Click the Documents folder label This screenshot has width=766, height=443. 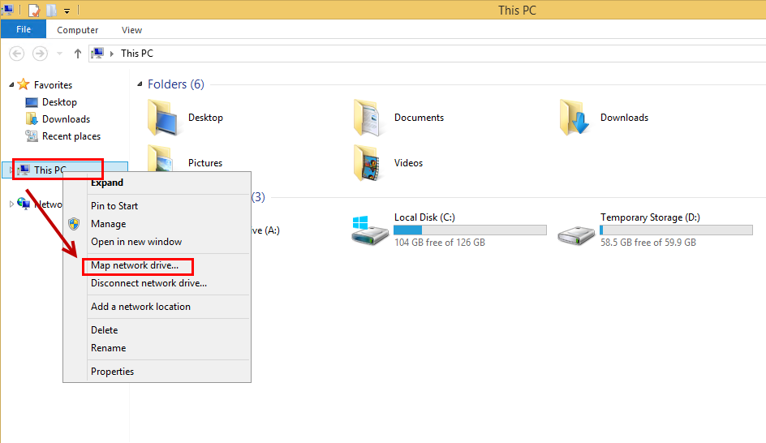420,118
